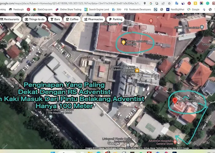Open the StatsCrop.com bookmark
This screenshot has height=153, width=215.
(43, 9)
